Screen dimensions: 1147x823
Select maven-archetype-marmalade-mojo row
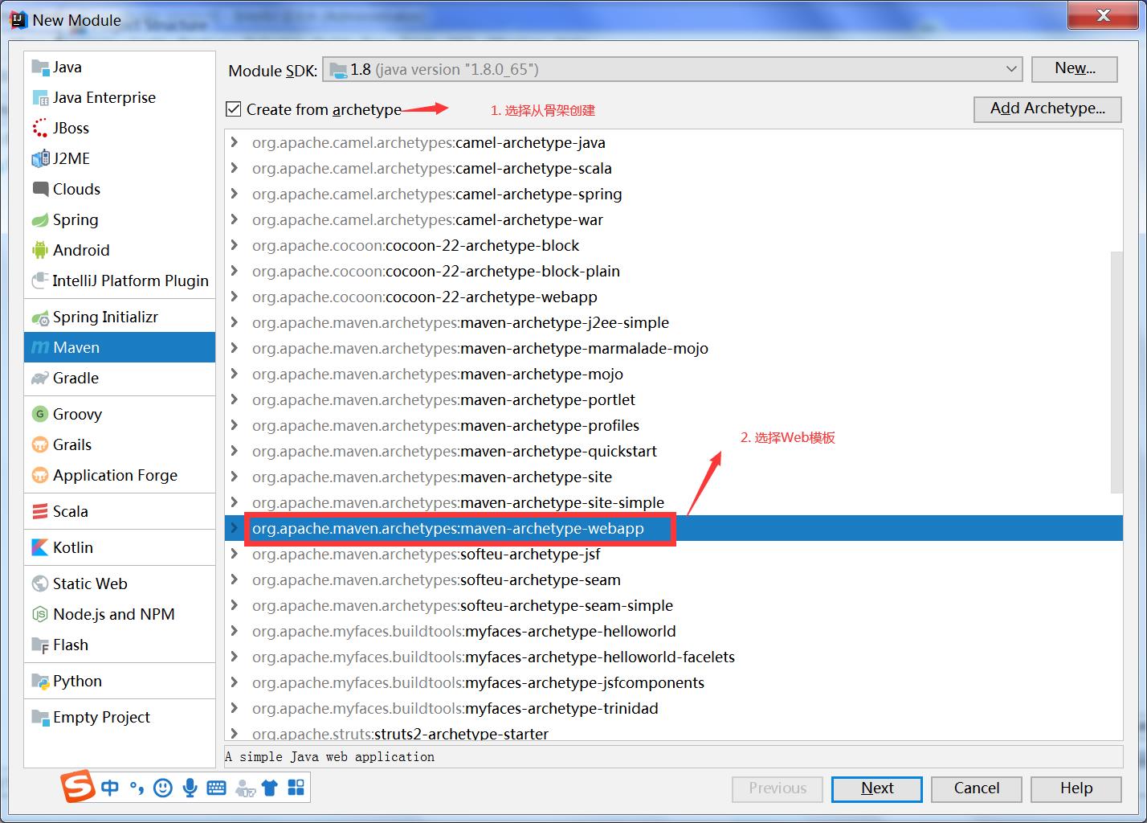coord(673,348)
